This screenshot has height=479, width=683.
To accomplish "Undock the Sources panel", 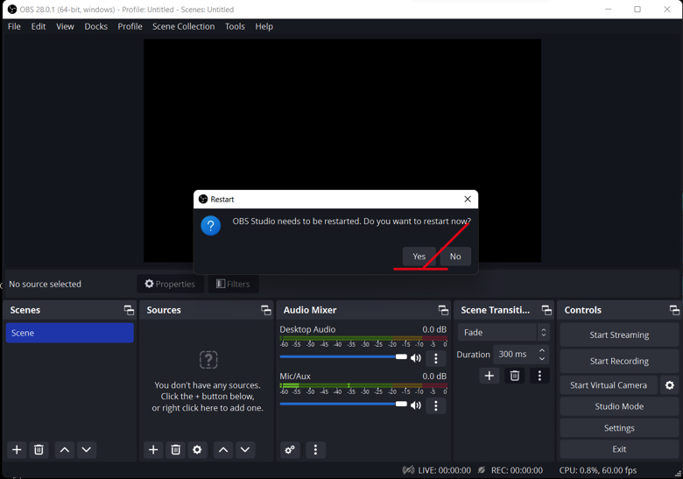I will [265, 310].
